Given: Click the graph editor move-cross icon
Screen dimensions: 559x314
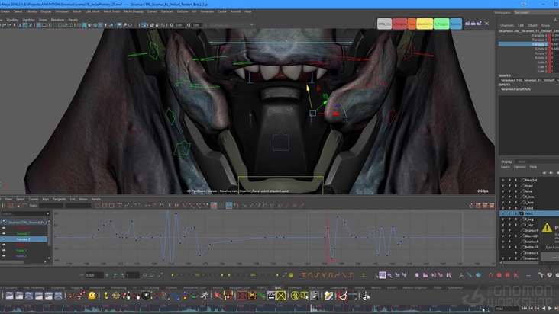Looking at the screenshot, I should click(472, 206).
